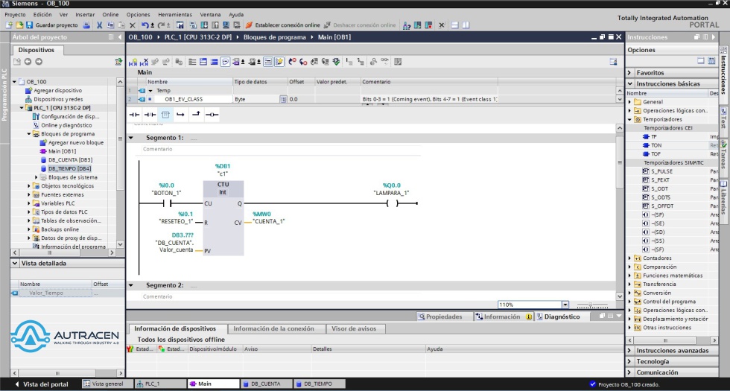Select Agregar dispositivo in project tree
The image size is (730, 391).
[57, 90]
